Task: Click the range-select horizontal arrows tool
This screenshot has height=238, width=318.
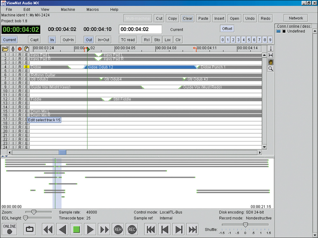Action: tap(271, 55)
